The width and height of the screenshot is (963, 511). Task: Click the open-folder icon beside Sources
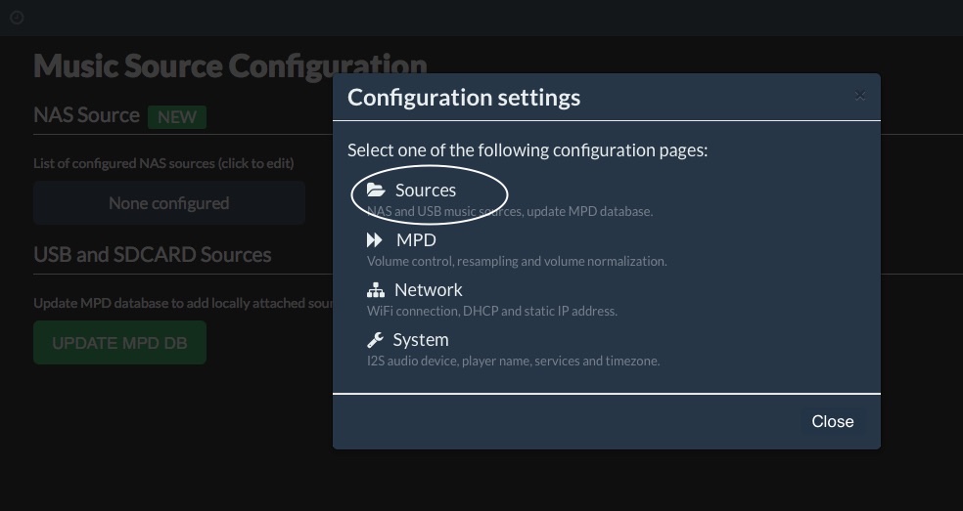point(376,191)
